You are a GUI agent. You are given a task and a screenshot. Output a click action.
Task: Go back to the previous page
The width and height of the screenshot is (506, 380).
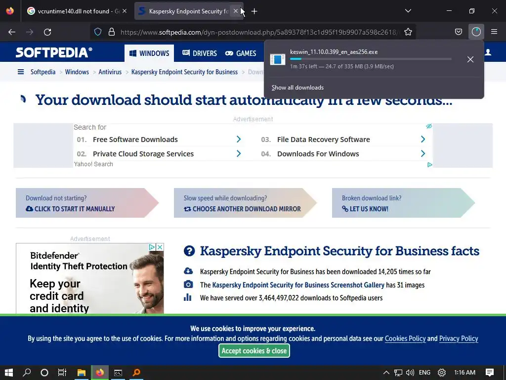tap(12, 32)
